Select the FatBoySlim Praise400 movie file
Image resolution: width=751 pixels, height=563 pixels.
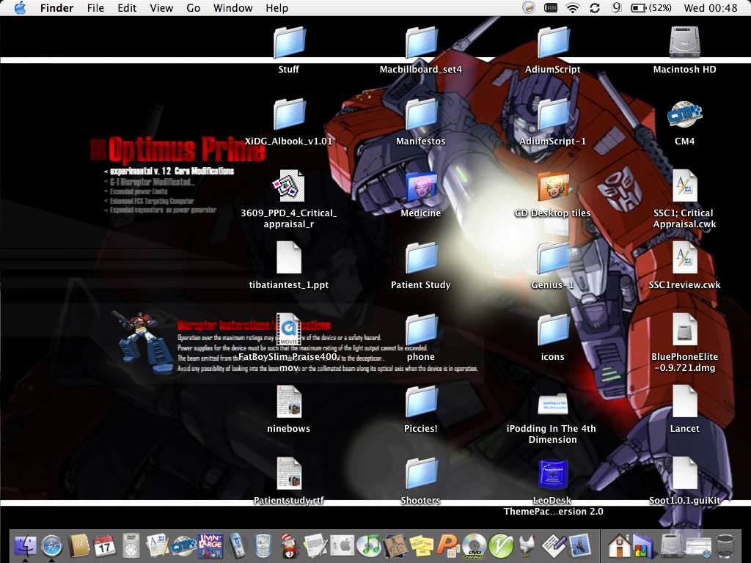tap(288, 331)
